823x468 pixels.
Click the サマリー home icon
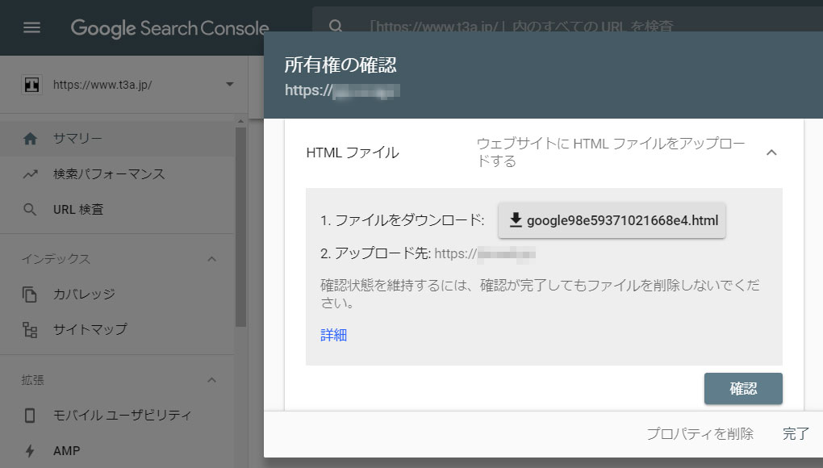(31, 139)
